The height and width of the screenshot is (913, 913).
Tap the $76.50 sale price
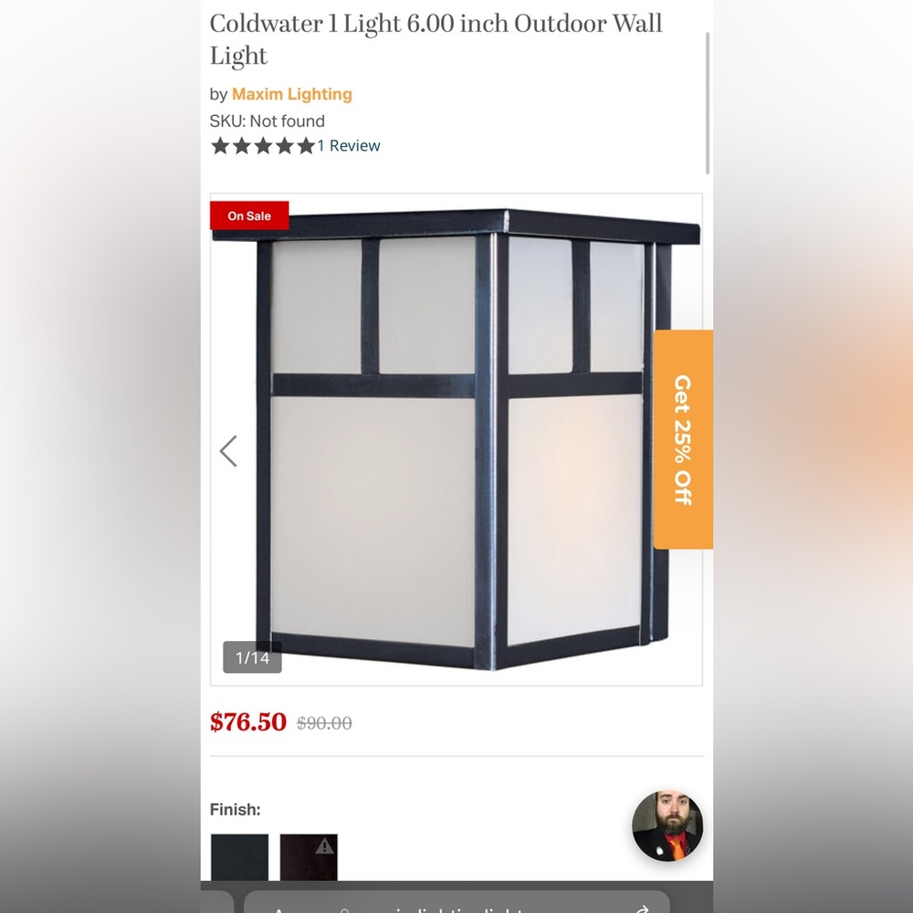tap(248, 722)
